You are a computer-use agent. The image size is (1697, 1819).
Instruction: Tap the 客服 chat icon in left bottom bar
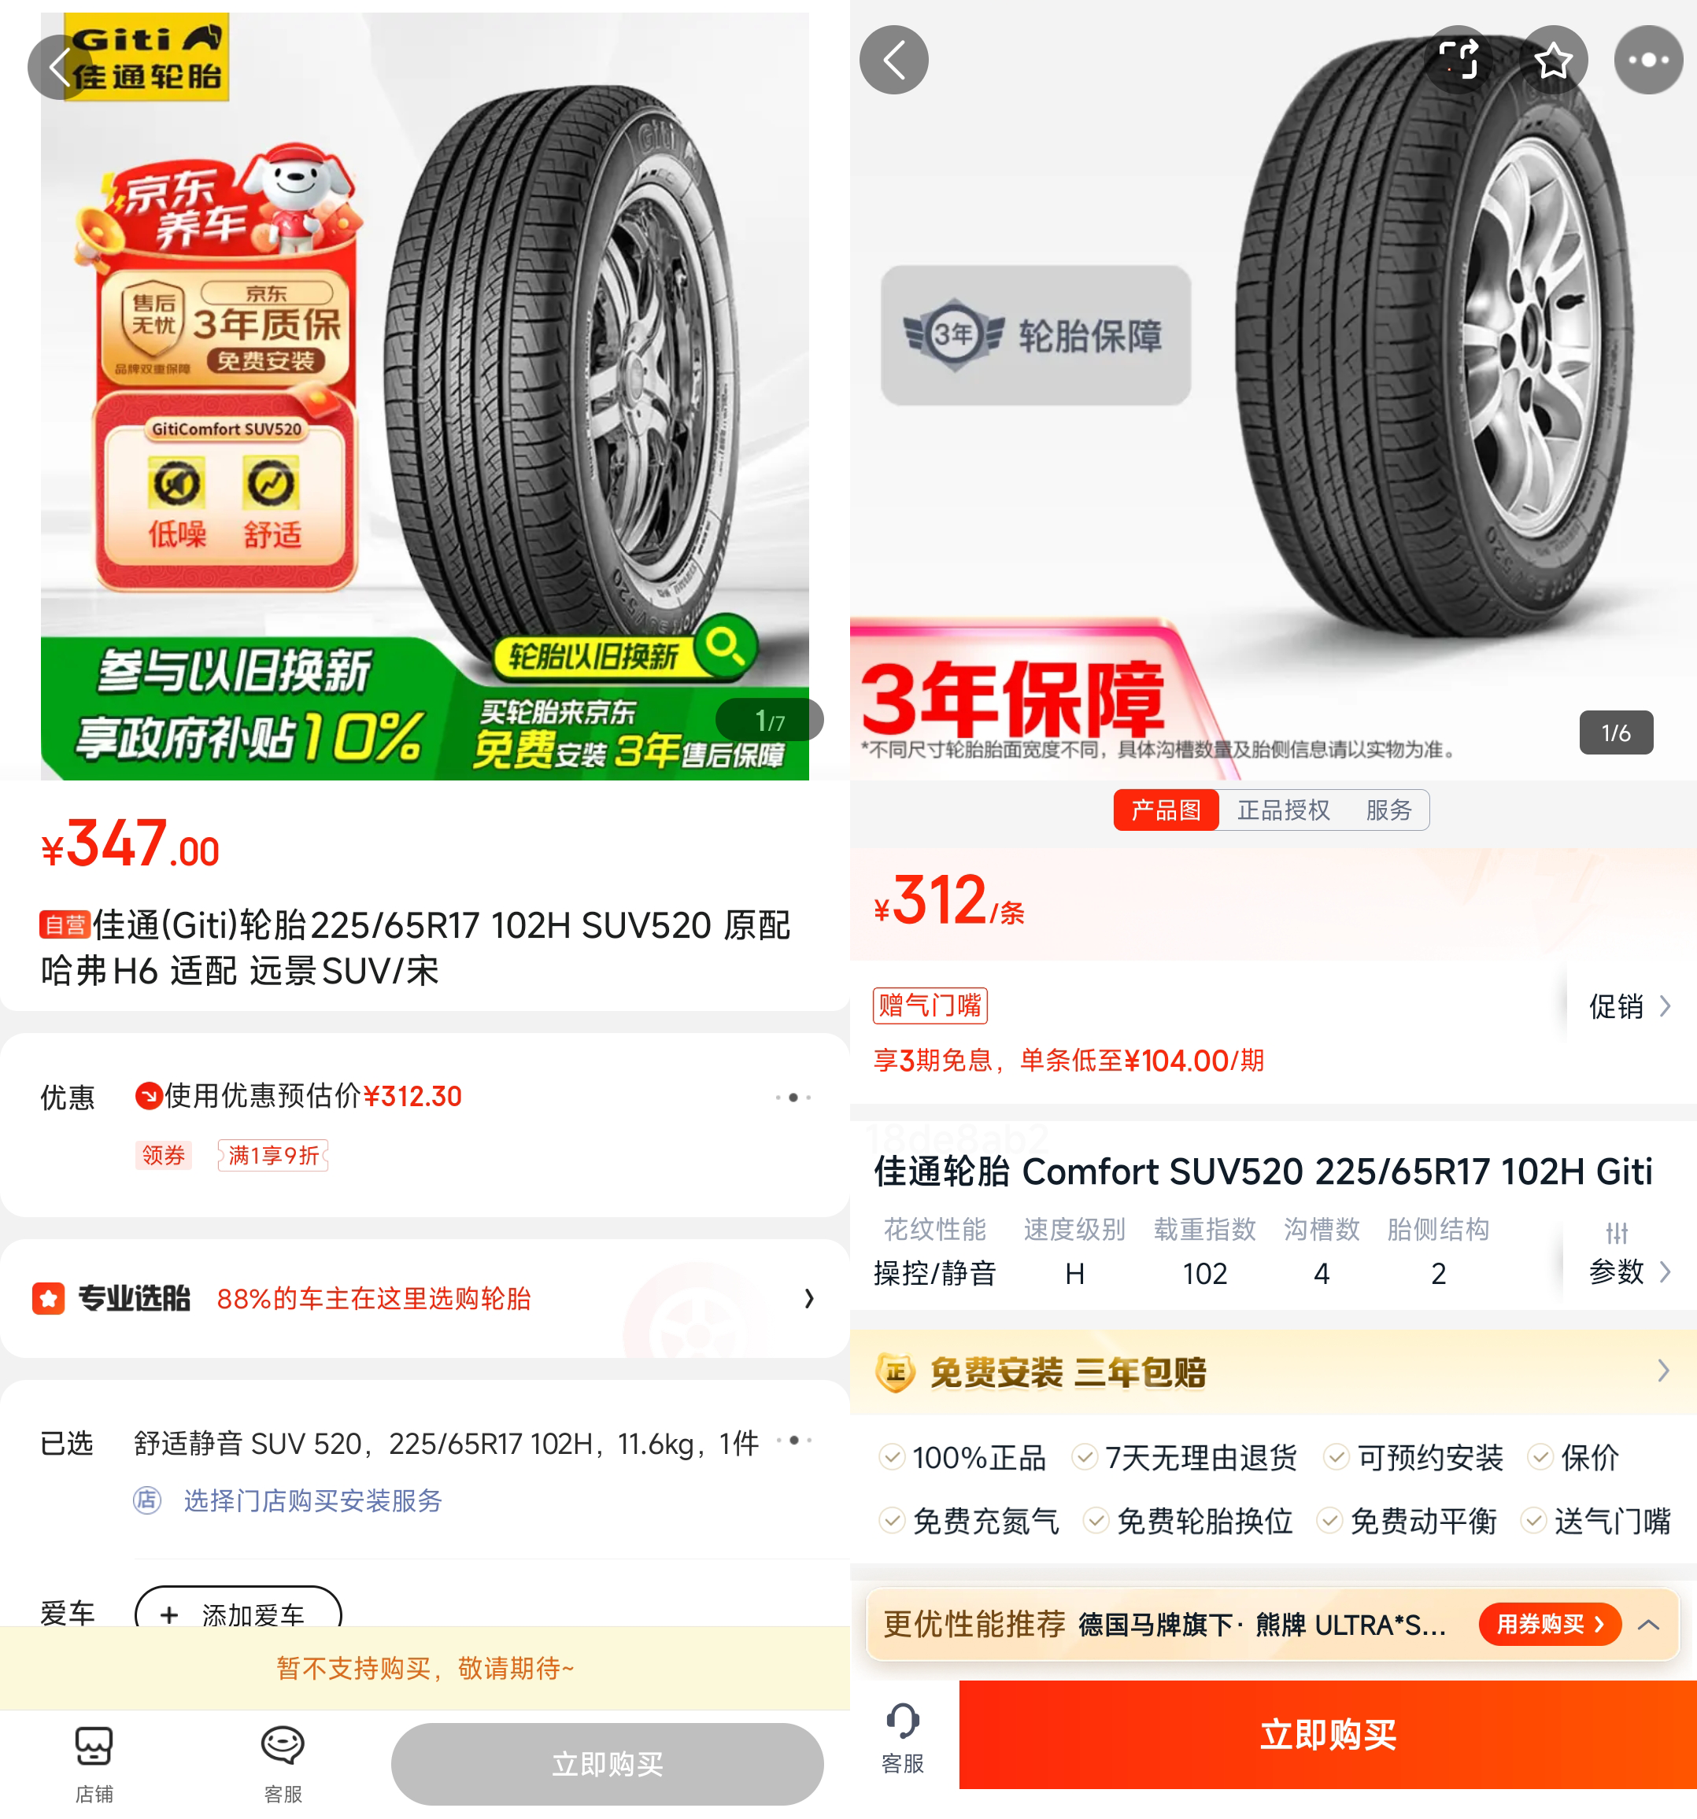tap(283, 1763)
